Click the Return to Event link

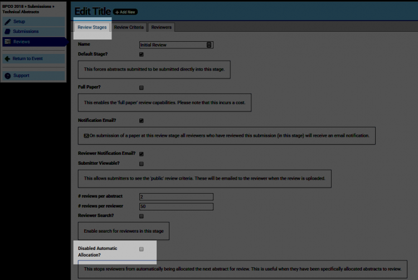point(33,58)
